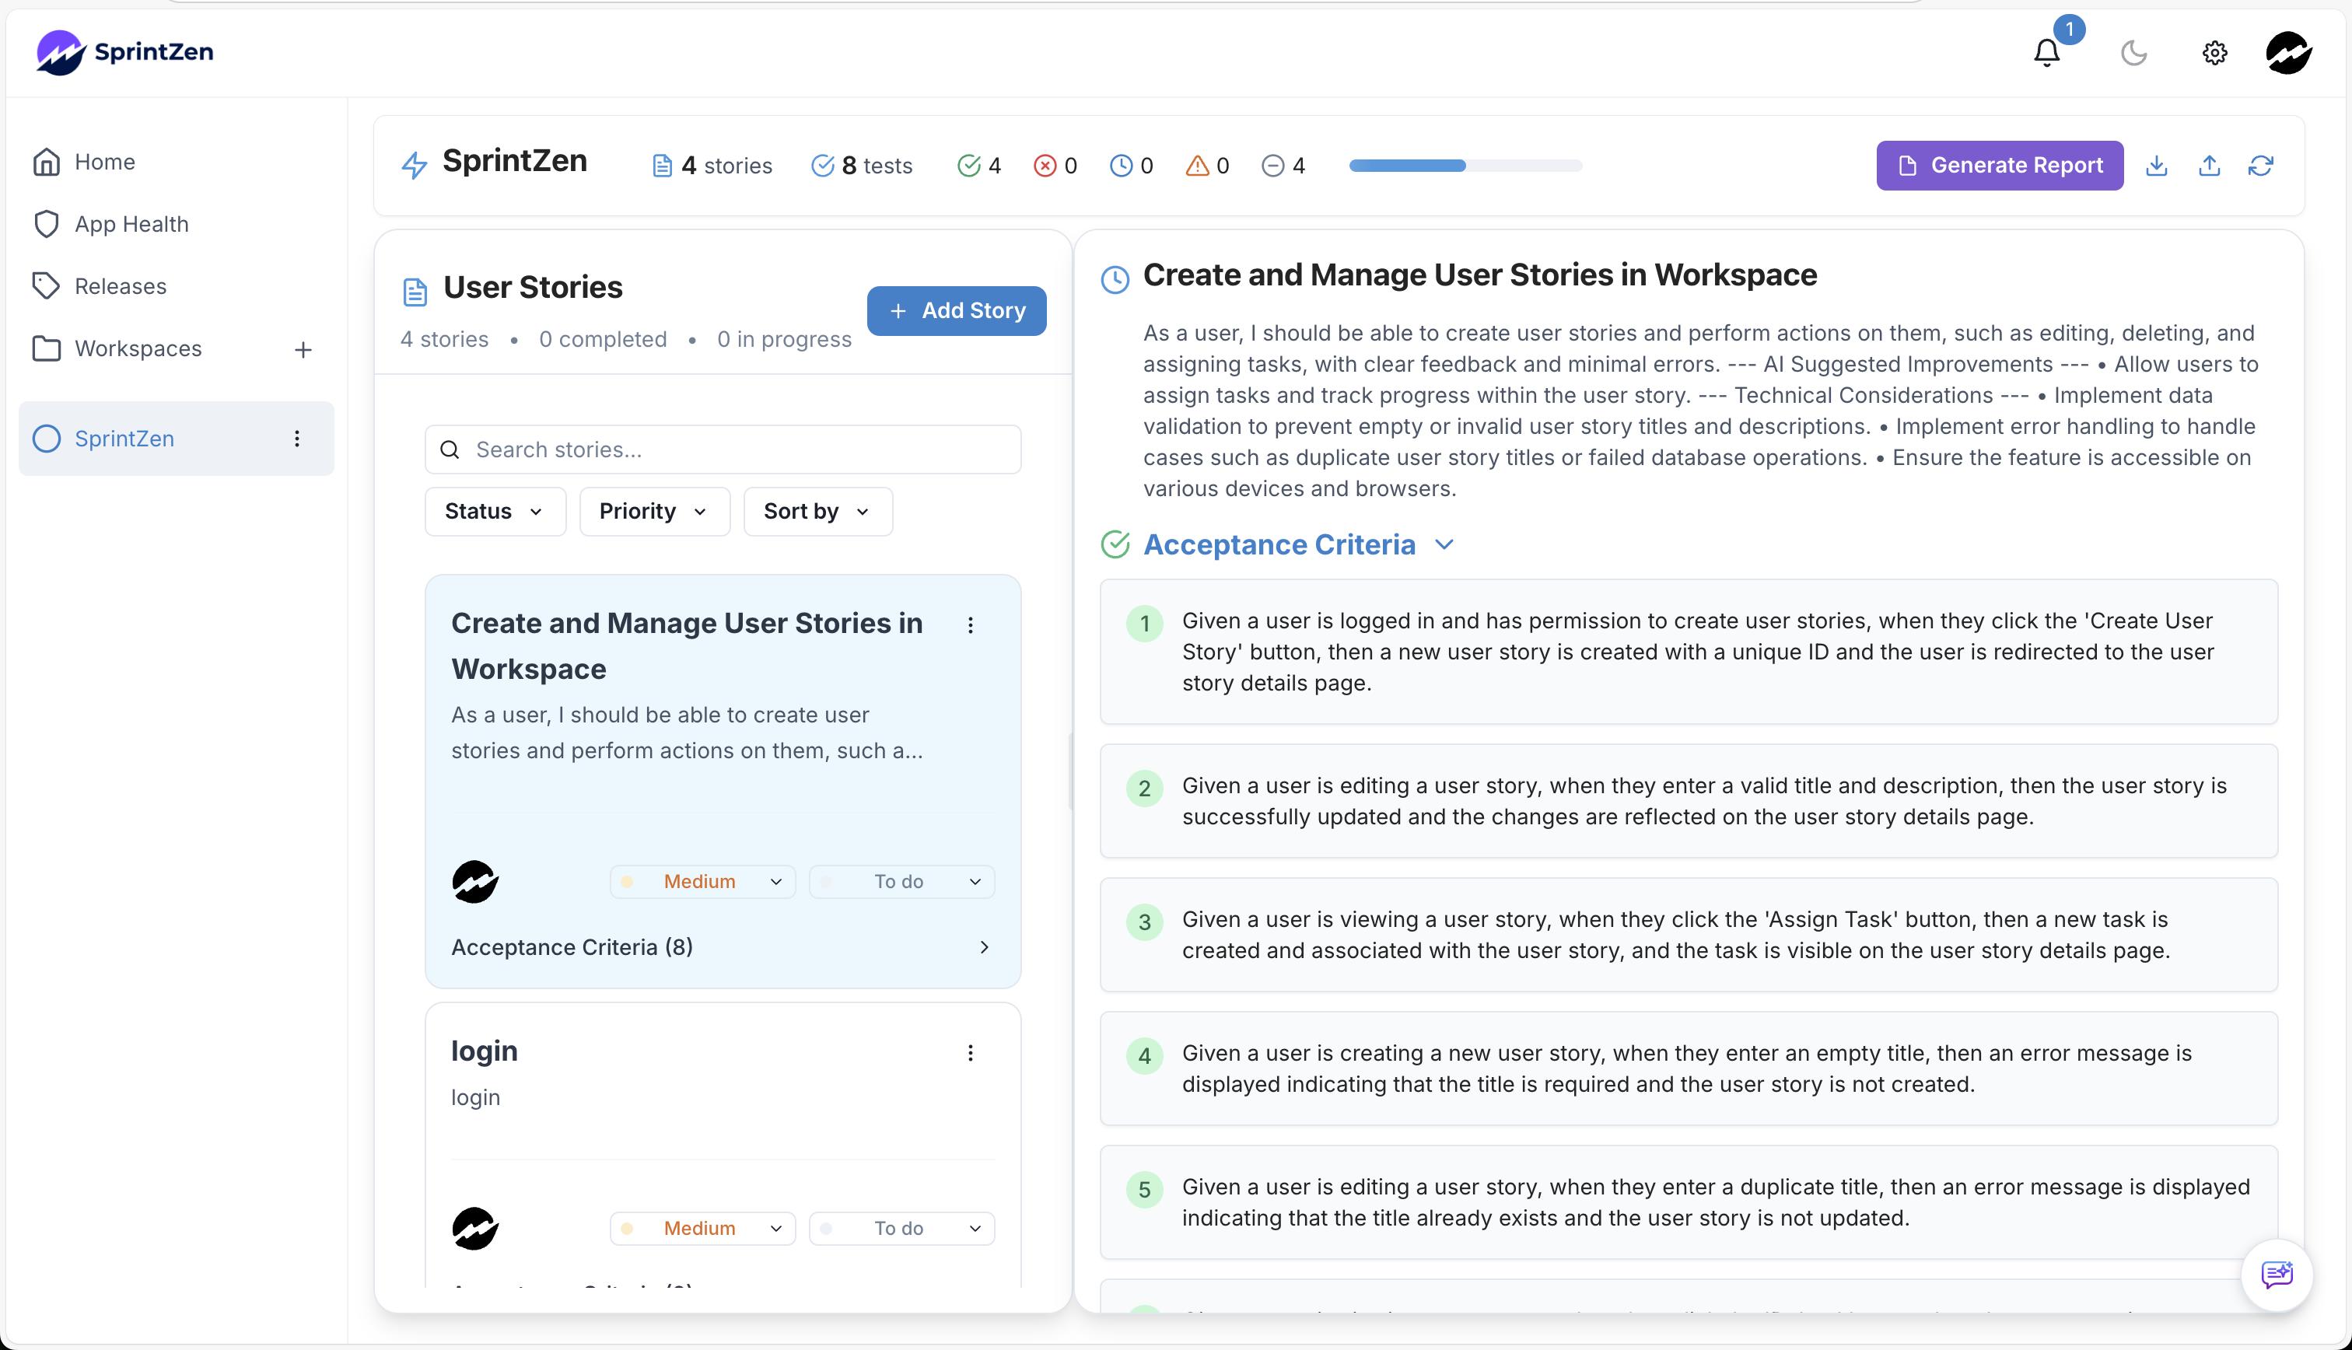Open login story three-dot menu

pos(970,1052)
